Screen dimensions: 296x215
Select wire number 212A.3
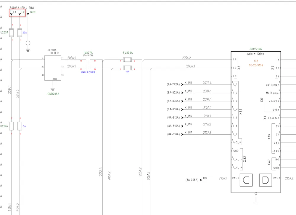[x=207, y=133]
